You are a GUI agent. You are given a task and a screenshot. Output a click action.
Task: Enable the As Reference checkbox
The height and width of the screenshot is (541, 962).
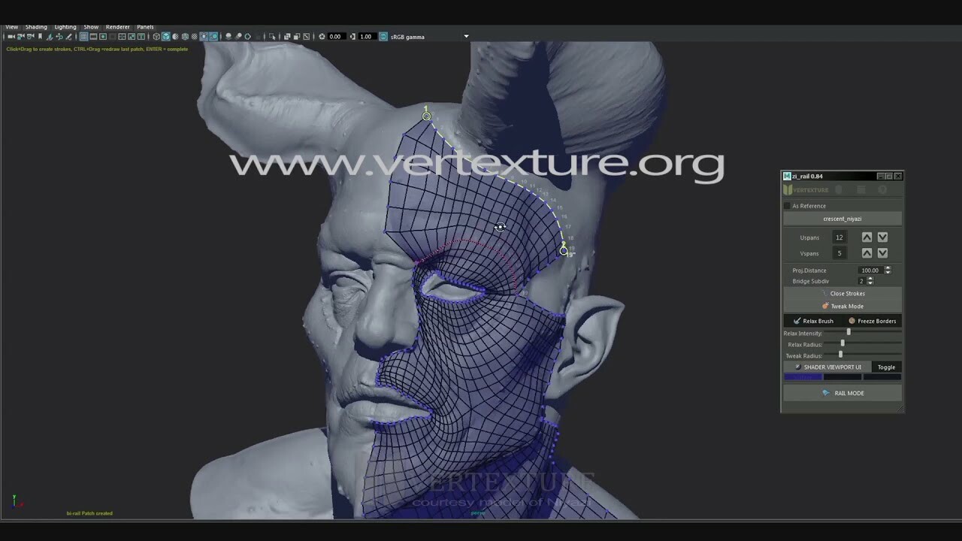pos(787,205)
